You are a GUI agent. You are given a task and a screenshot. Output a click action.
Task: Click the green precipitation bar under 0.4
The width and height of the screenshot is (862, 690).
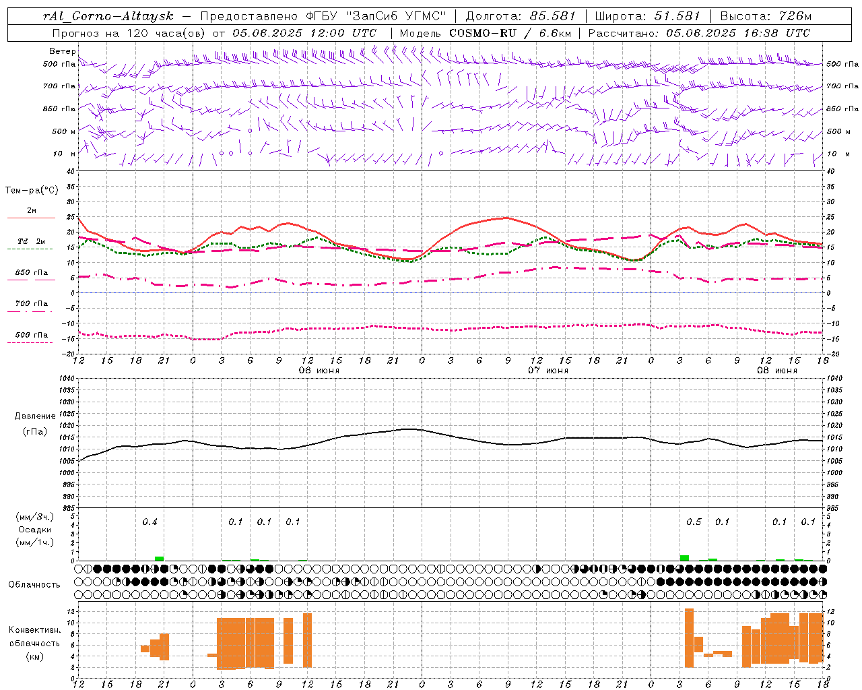159,559
